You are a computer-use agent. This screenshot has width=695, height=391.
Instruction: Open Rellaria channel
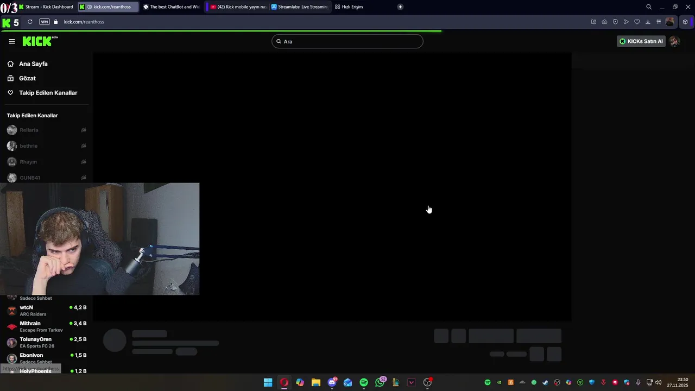(29, 130)
